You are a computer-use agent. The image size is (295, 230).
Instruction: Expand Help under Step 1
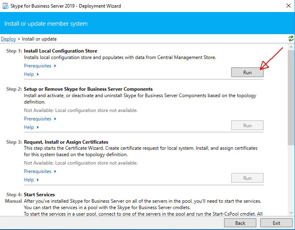tap(31, 74)
